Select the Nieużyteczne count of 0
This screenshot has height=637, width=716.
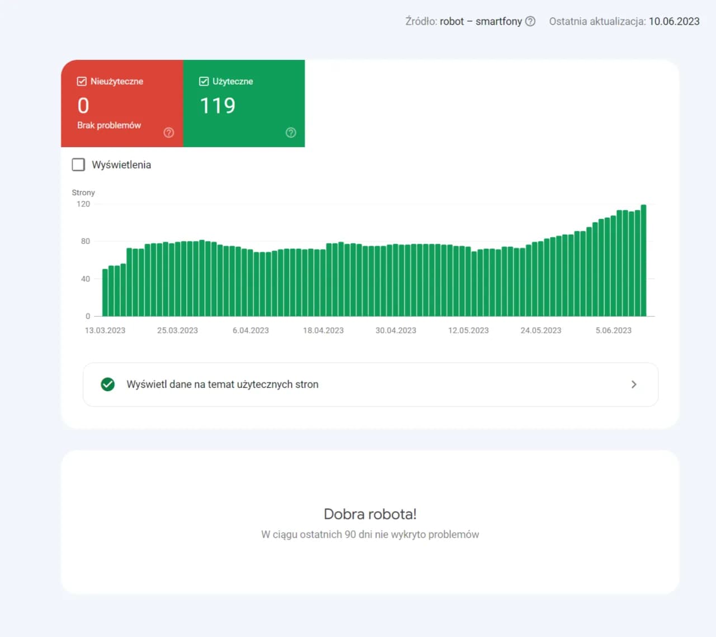coord(83,106)
